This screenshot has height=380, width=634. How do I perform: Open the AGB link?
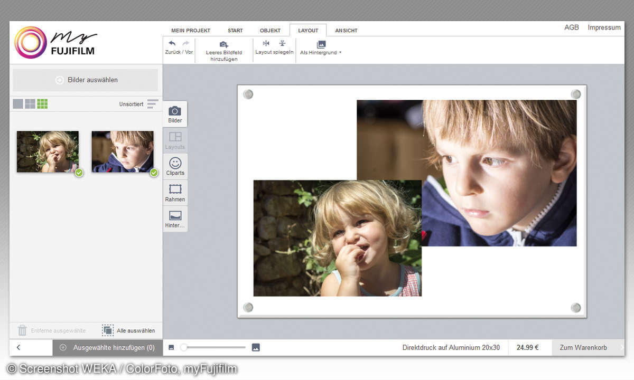click(x=572, y=27)
